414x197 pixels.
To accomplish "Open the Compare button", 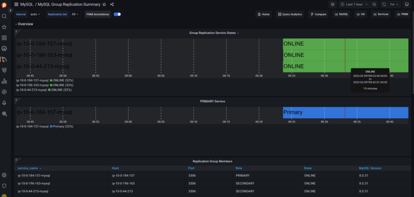I will (x=318, y=14).
